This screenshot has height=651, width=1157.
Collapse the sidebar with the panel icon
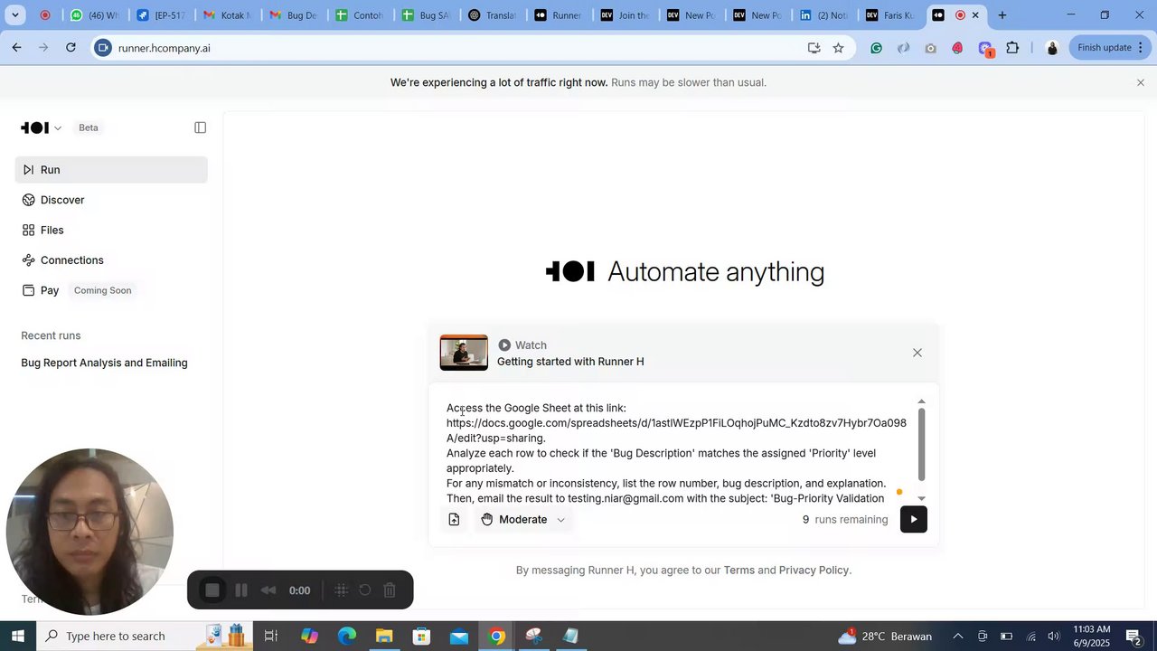(x=201, y=127)
